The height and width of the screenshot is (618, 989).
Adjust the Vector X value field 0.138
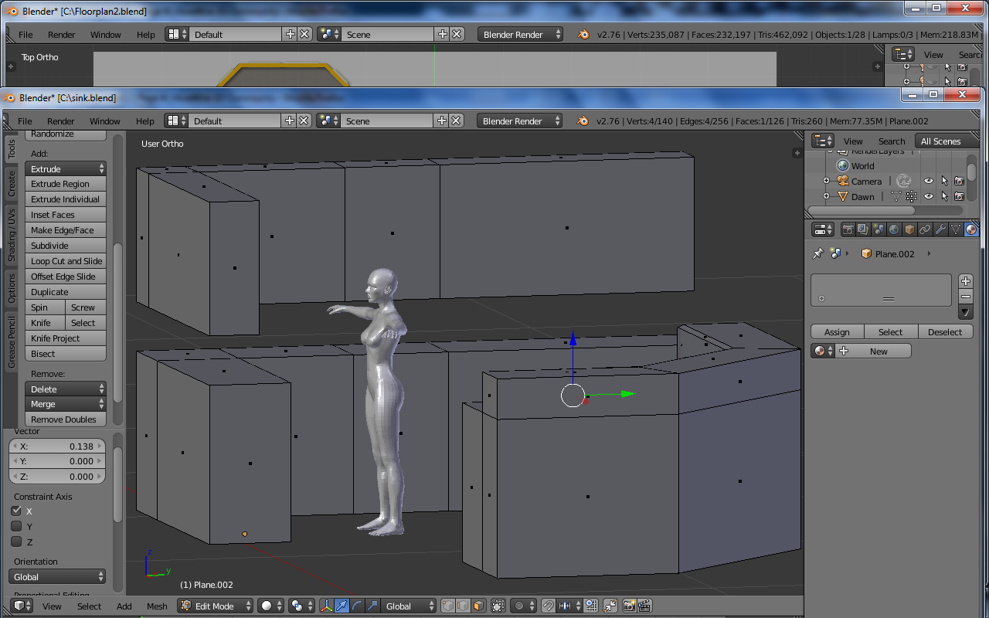point(57,447)
